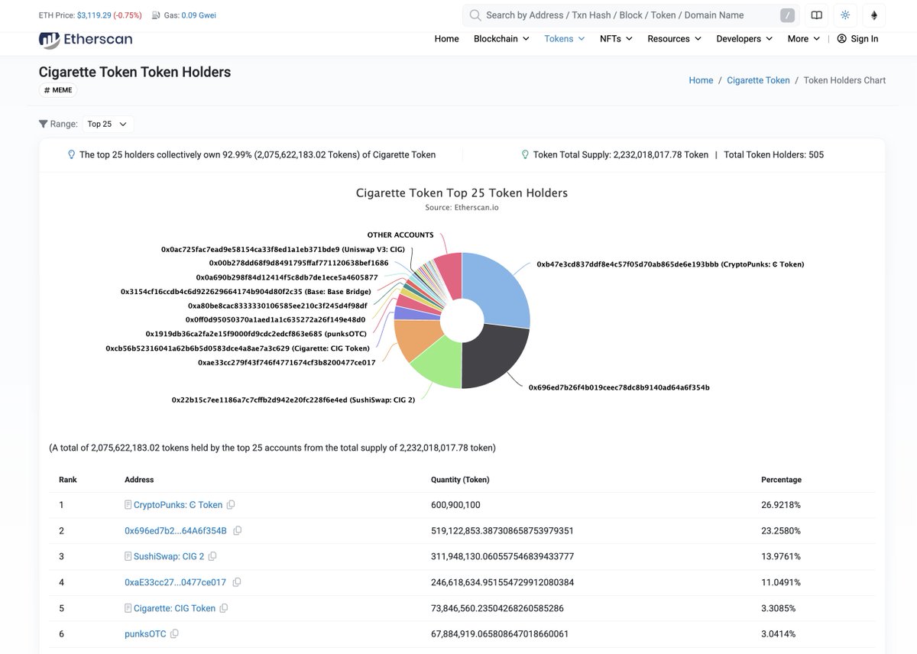Click the contract icon beside CryptoPunks: C Token
Screen dimensions: 917x654
click(128, 505)
